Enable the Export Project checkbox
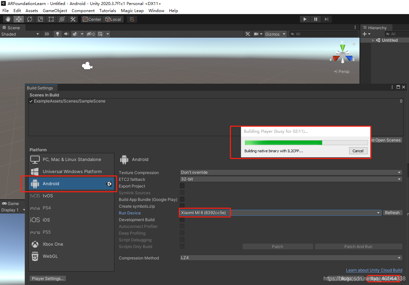Screen dimensions: 409x285 [182, 186]
